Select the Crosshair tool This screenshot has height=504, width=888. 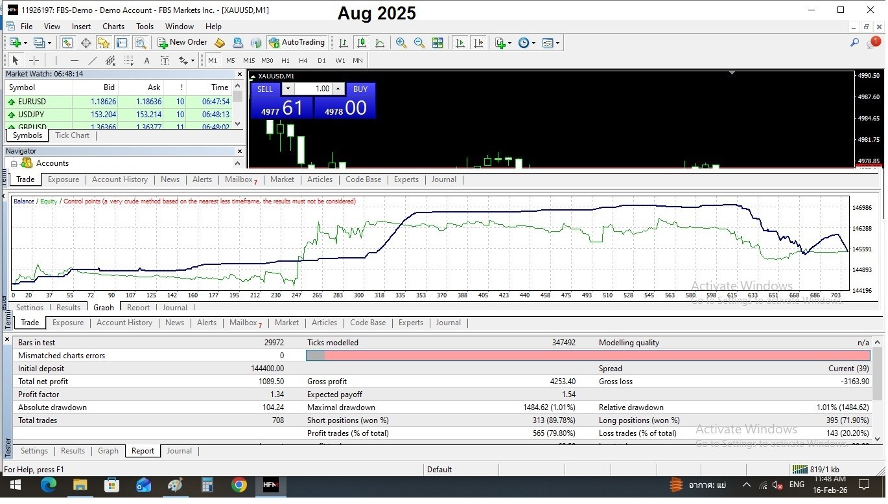pos(34,60)
